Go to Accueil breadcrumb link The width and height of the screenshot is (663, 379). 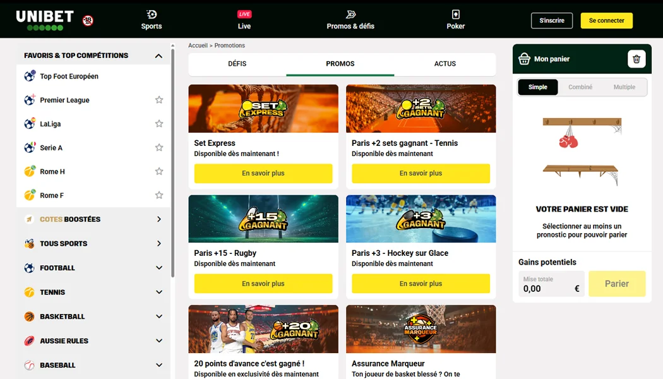point(198,45)
